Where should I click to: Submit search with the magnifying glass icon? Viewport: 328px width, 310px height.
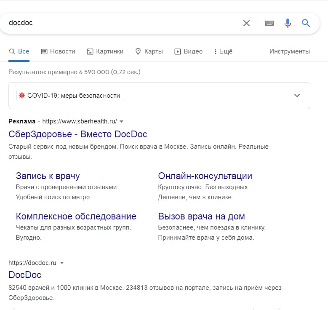click(x=306, y=23)
